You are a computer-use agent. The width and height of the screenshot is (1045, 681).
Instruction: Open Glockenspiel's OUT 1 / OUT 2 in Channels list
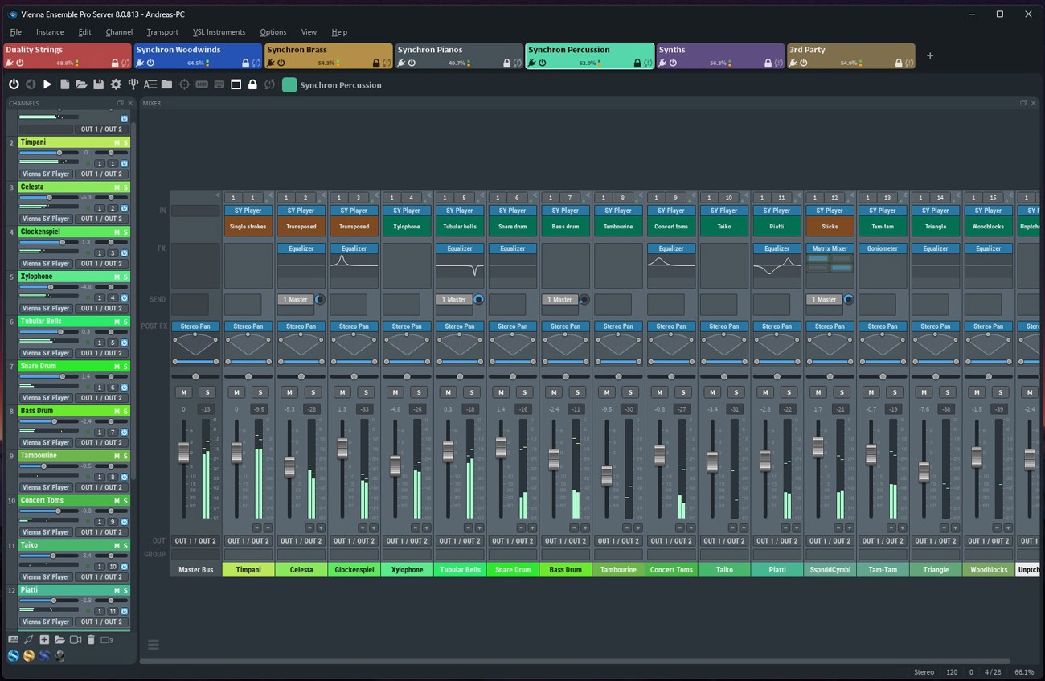click(101, 263)
